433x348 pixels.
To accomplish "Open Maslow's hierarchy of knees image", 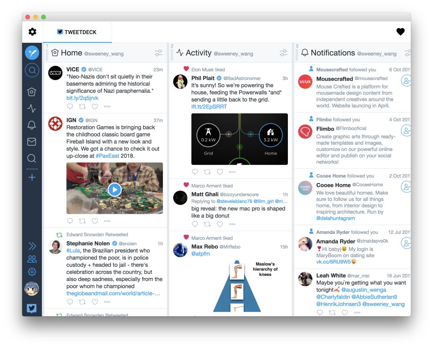I will point(239,287).
